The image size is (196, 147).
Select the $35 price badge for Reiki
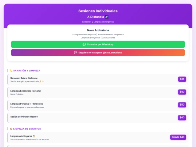coord(182,79)
